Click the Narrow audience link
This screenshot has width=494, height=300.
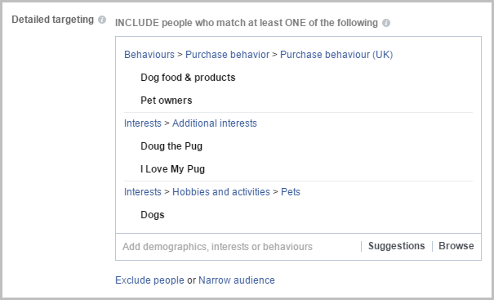pos(237,280)
